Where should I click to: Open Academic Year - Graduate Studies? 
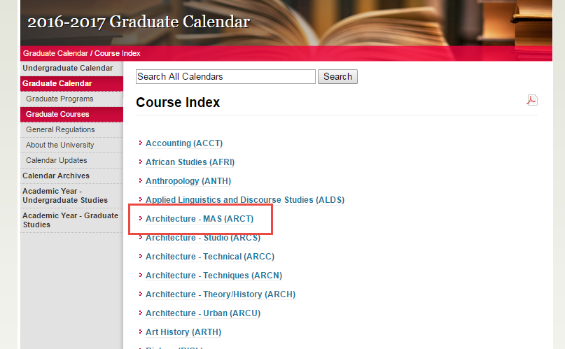(70, 220)
